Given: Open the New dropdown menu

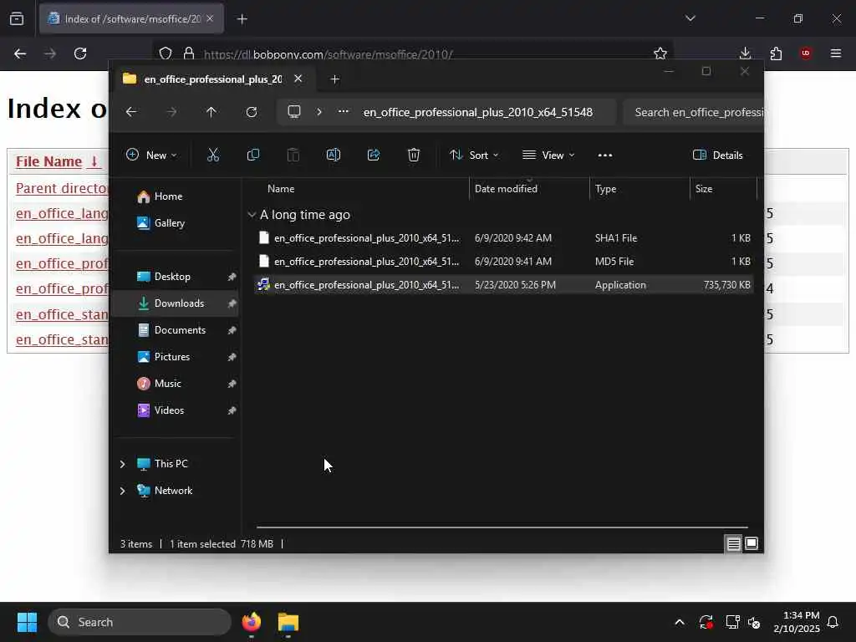Looking at the screenshot, I should point(151,155).
